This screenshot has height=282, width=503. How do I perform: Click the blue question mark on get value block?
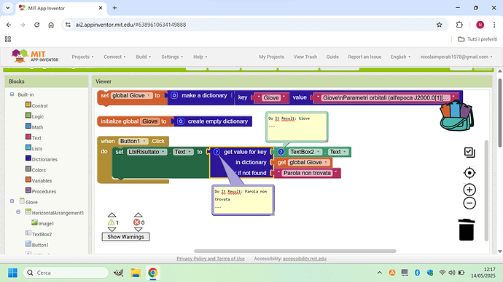click(217, 152)
